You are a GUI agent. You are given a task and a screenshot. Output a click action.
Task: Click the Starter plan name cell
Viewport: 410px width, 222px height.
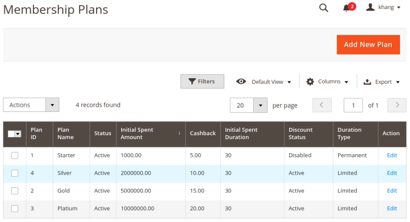click(72, 156)
